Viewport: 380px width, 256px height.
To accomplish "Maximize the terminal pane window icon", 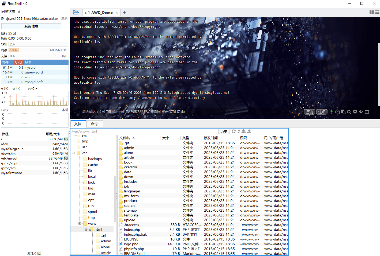I will (367, 112).
